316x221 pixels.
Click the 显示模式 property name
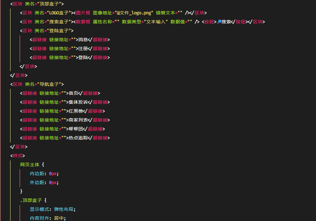39,209
